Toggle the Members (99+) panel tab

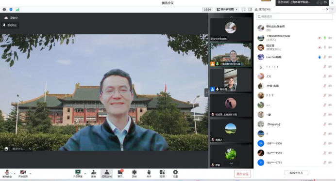point(107,174)
